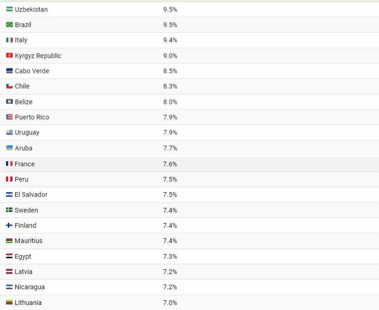The width and height of the screenshot is (379, 310).
Task: Click the Italy flag icon
Action: tap(9, 40)
